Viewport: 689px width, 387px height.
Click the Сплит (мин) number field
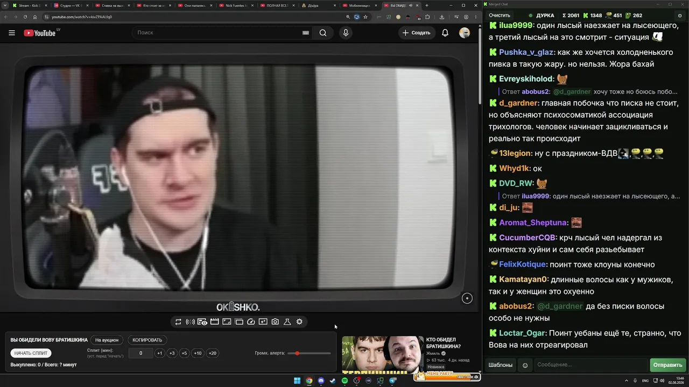tap(141, 353)
